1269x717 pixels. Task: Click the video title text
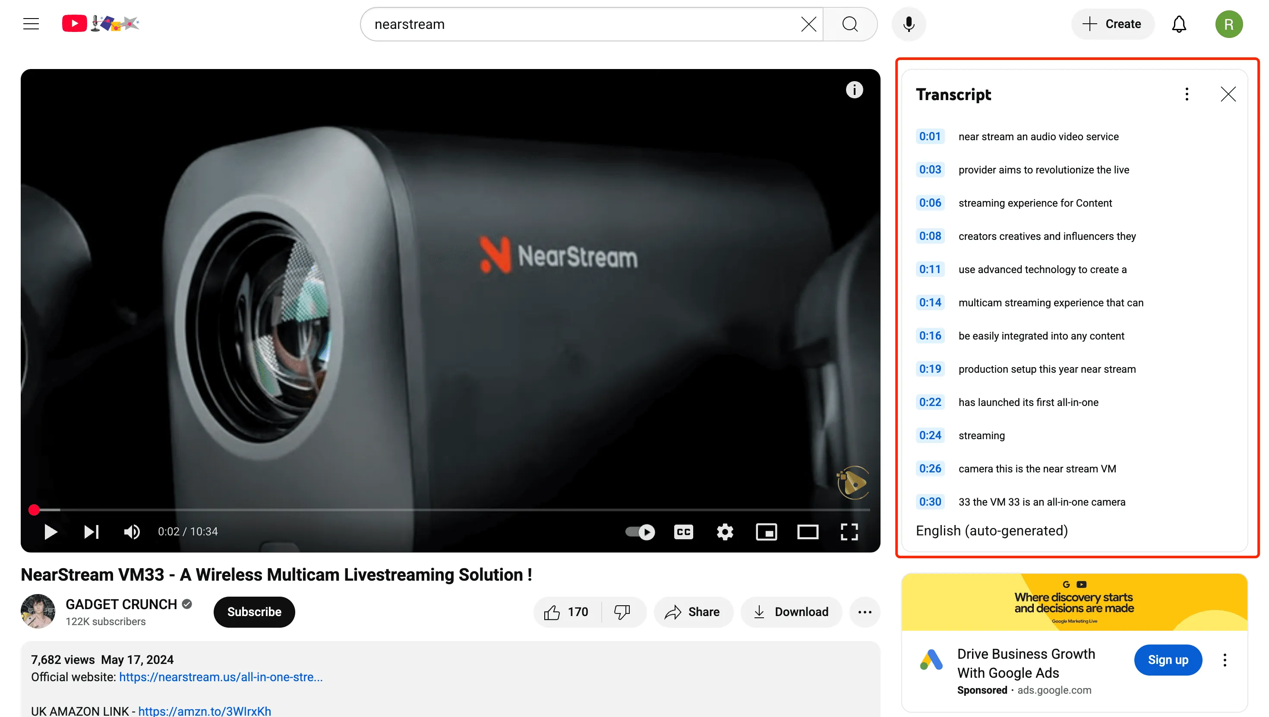point(276,575)
